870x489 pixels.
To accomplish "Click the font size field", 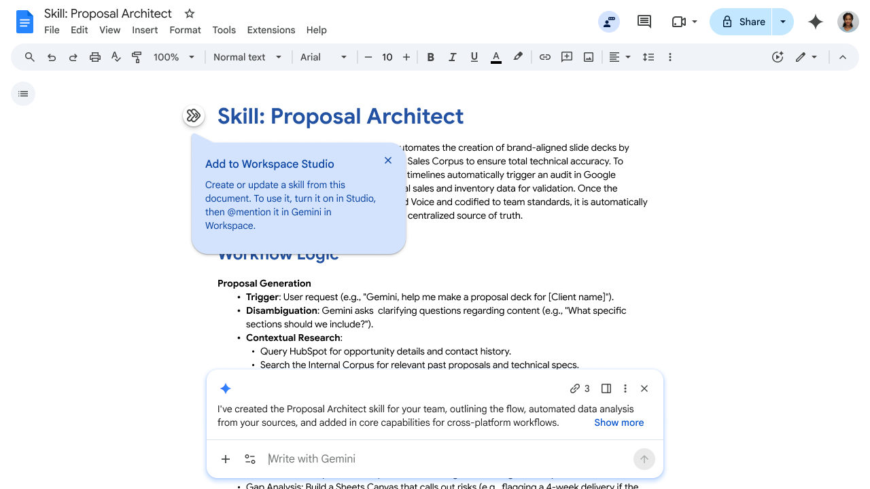I will pyautogui.click(x=387, y=57).
